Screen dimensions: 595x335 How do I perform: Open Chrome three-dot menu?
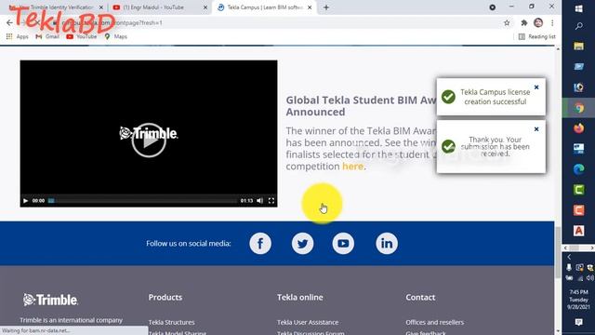tap(552, 22)
